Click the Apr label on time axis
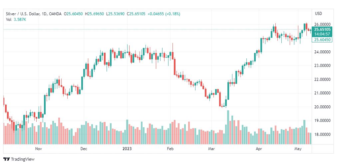The width and height of the screenshot is (337, 165). pos(258,148)
